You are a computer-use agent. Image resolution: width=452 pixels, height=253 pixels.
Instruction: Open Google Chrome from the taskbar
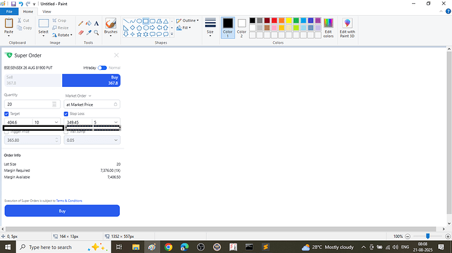pos(168,247)
